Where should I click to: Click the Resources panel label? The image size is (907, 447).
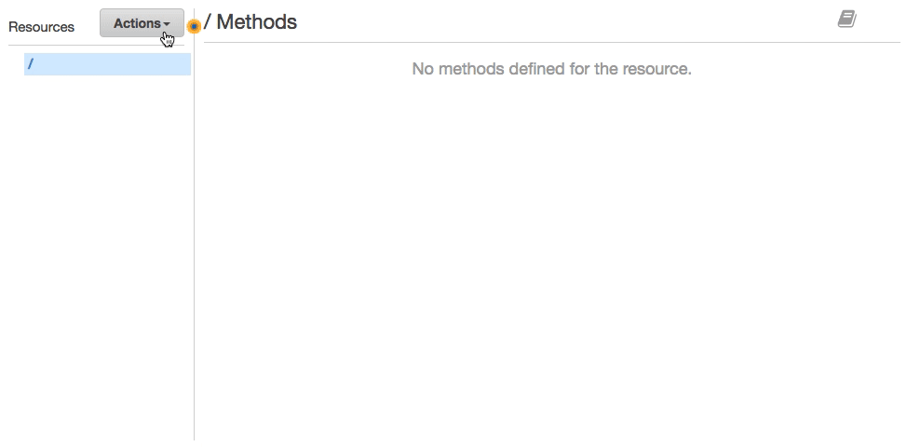tap(42, 27)
